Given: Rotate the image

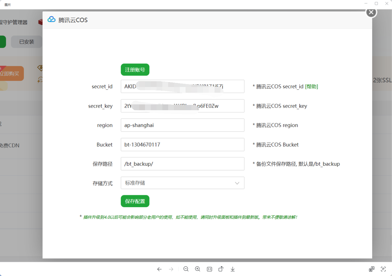Looking at the screenshot, I should click(x=221, y=269).
